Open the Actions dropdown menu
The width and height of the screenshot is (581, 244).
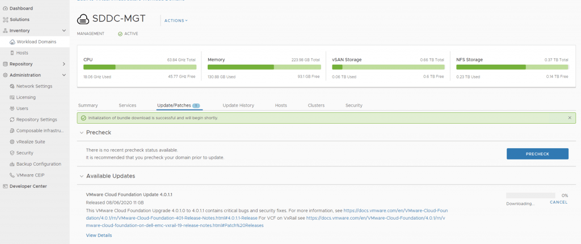(175, 20)
